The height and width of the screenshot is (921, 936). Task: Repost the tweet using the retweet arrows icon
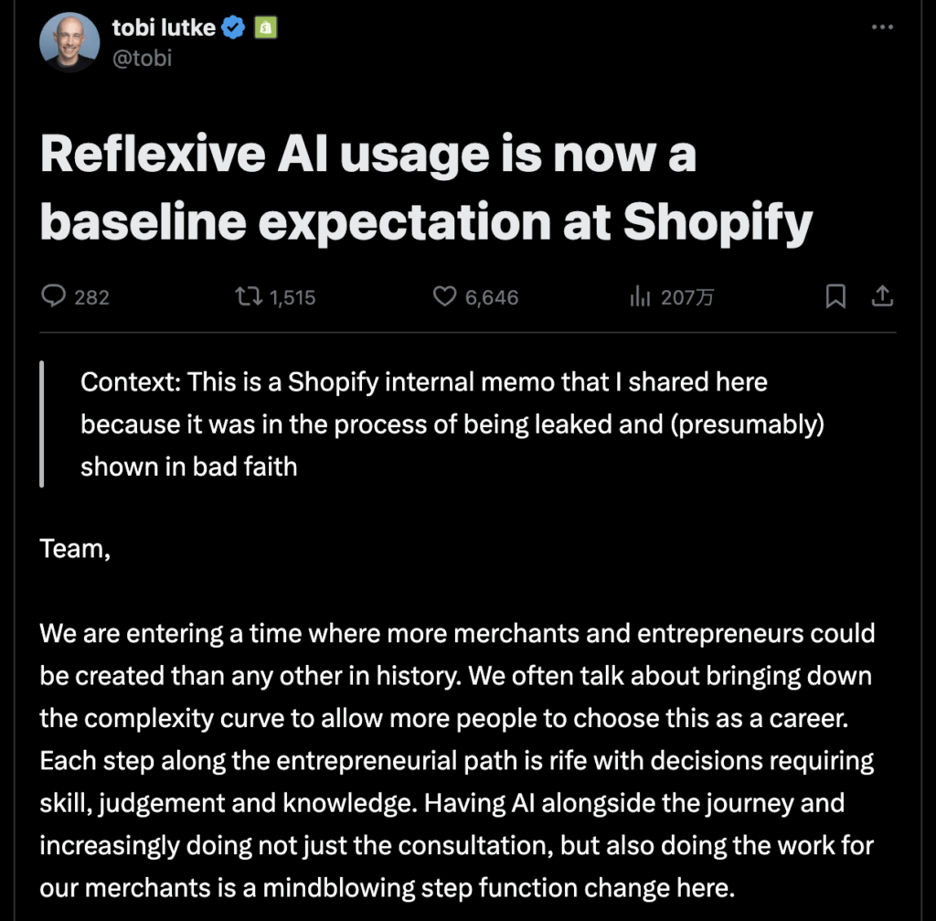[249, 296]
